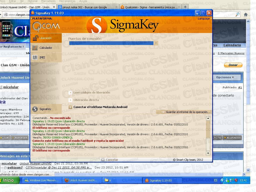Viewport: 256px width, 192px height.
Task: Switch to the SigmaKey 1.19.03 taskbar button
Action: [162, 180]
